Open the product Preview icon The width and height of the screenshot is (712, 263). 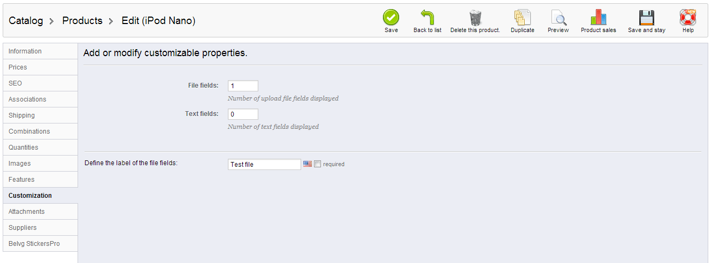558,18
